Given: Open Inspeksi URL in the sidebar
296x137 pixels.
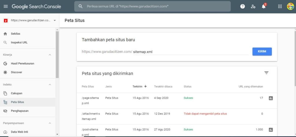Looking at the screenshot, I should 28,43.
